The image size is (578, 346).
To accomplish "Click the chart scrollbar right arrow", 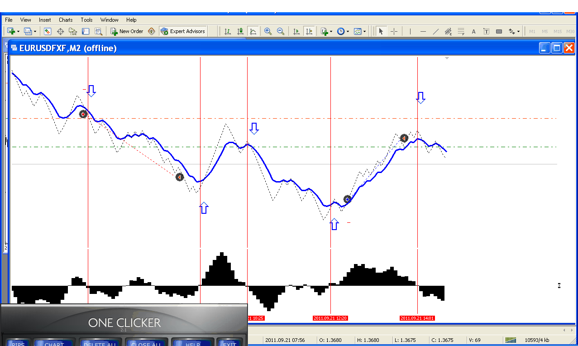I will coord(571,330).
